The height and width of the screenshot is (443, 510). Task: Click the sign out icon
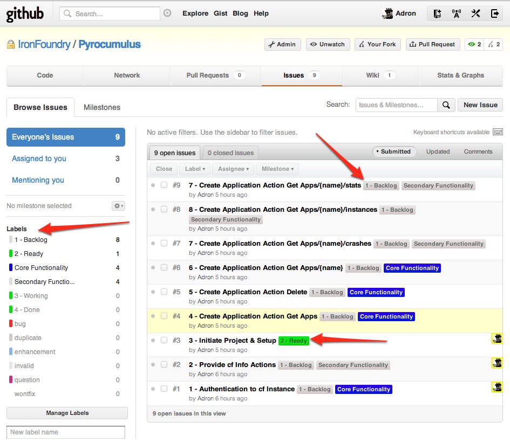coord(495,13)
